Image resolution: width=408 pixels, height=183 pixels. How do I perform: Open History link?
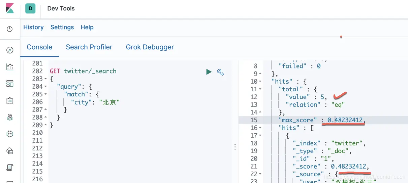click(x=33, y=27)
